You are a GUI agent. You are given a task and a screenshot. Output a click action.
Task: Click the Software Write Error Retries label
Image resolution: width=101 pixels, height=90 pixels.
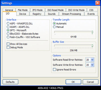(x=68, y=65)
